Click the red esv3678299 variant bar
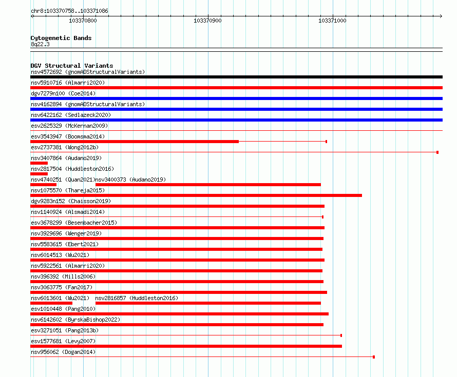Viewport: 457px width, 377px height. (x=178, y=228)
